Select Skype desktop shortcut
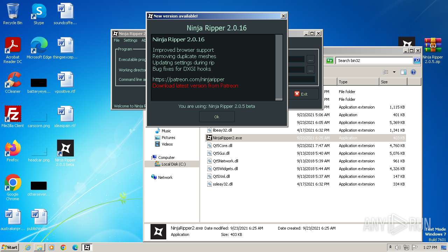The height and width of the screenshot is (252, 448). pos(38,14)
